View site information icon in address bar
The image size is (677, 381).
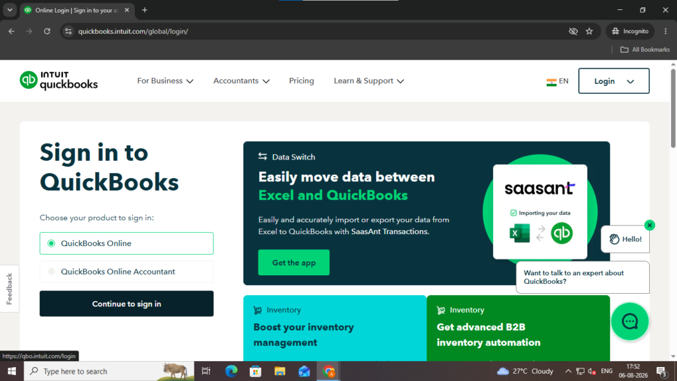pos(68,31)
